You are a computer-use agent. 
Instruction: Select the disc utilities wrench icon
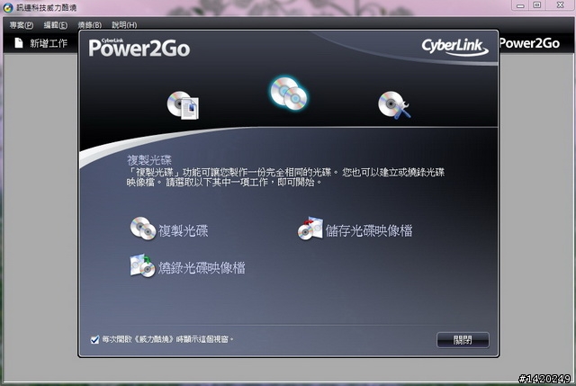(x=394, y=105)
